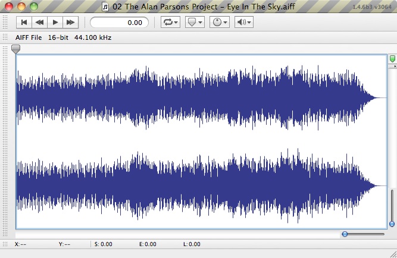Click the document icon in the title bar
The height and width of the screenshot is (258, 397).
(x=105, y=7)
